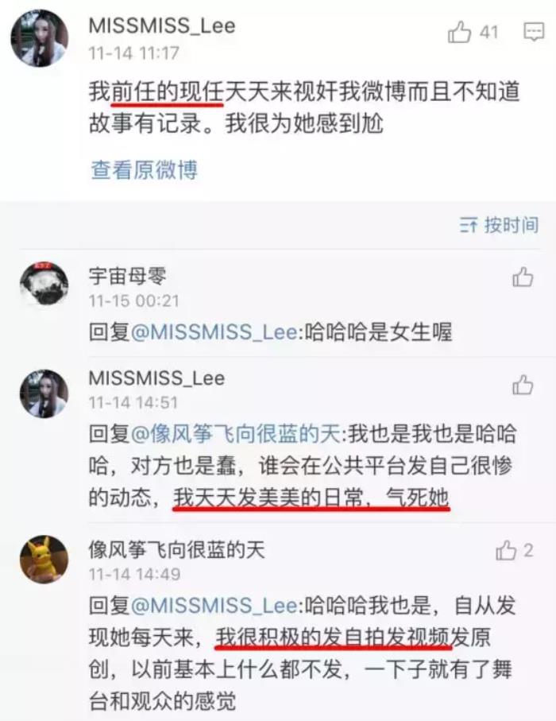Open the MISSMISS_Lee username on the original post

tap(162, 25)
